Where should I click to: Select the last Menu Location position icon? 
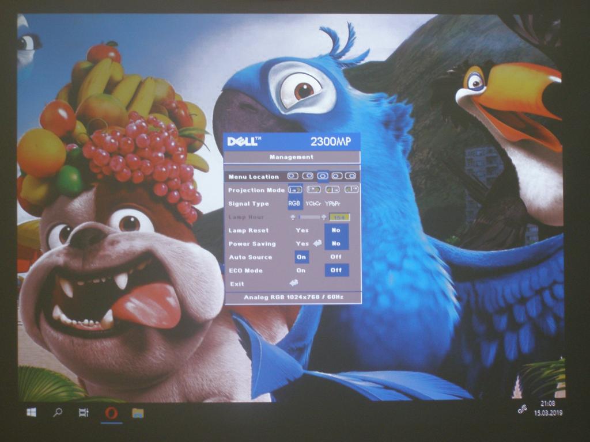(x=351, y=176)
